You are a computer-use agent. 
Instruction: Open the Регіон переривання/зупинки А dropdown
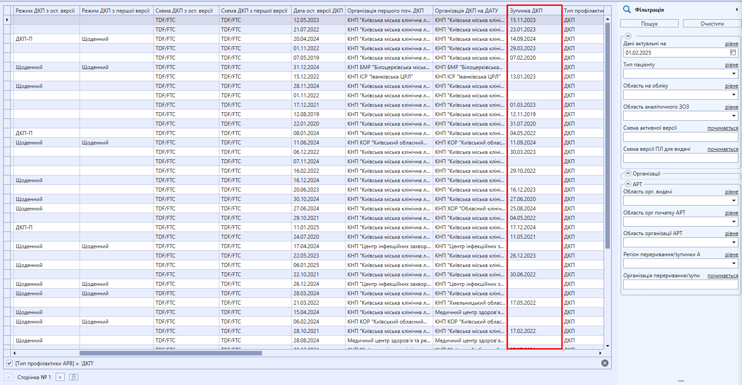[x=734, y=263]
